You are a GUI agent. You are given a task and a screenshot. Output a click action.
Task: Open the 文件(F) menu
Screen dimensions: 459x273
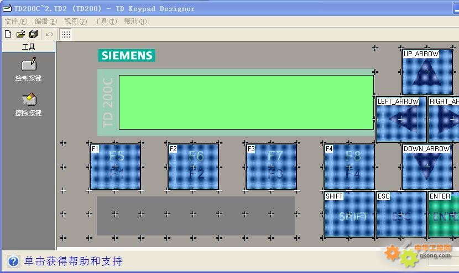click(x=16, y=22)
